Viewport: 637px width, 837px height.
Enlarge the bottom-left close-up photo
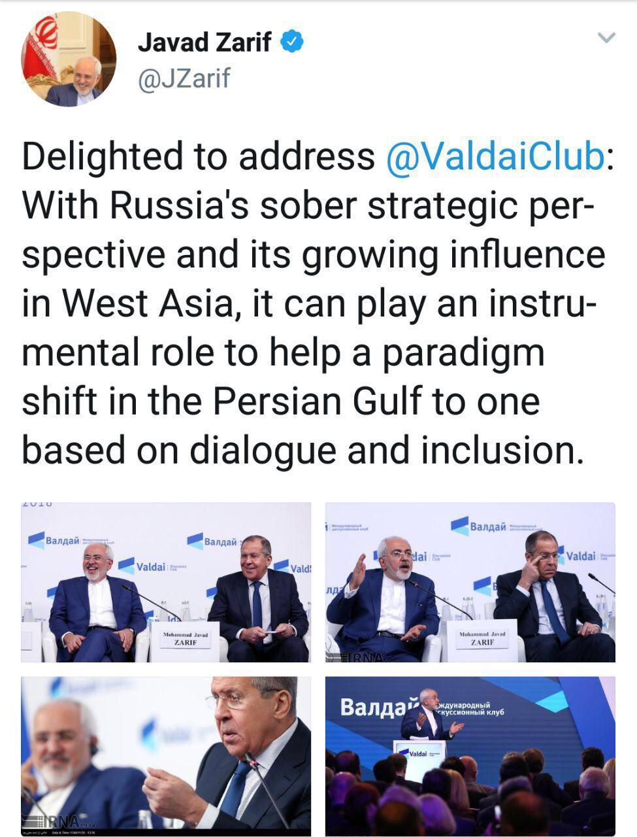(x=166, y=757)
